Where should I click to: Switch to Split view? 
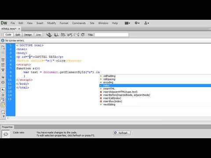click(18, 35)
